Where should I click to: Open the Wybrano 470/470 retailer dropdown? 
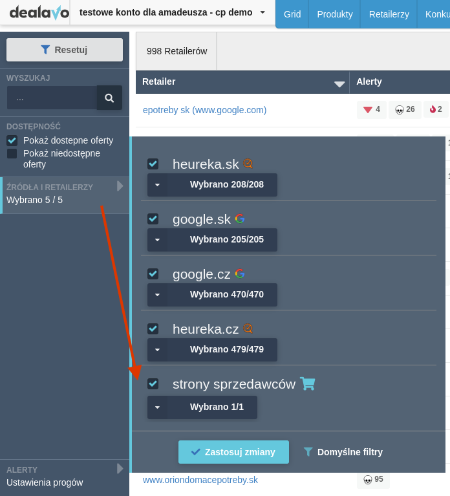pyautogui.click(x=212, y=295)
